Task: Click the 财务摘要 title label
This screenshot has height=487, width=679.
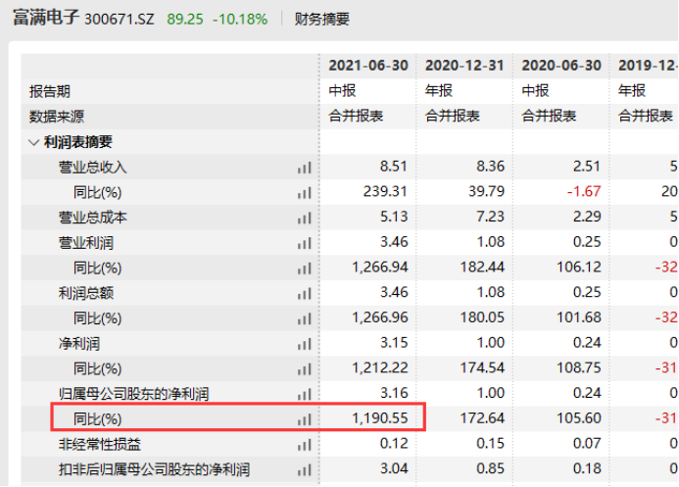Action: (321, 19)
